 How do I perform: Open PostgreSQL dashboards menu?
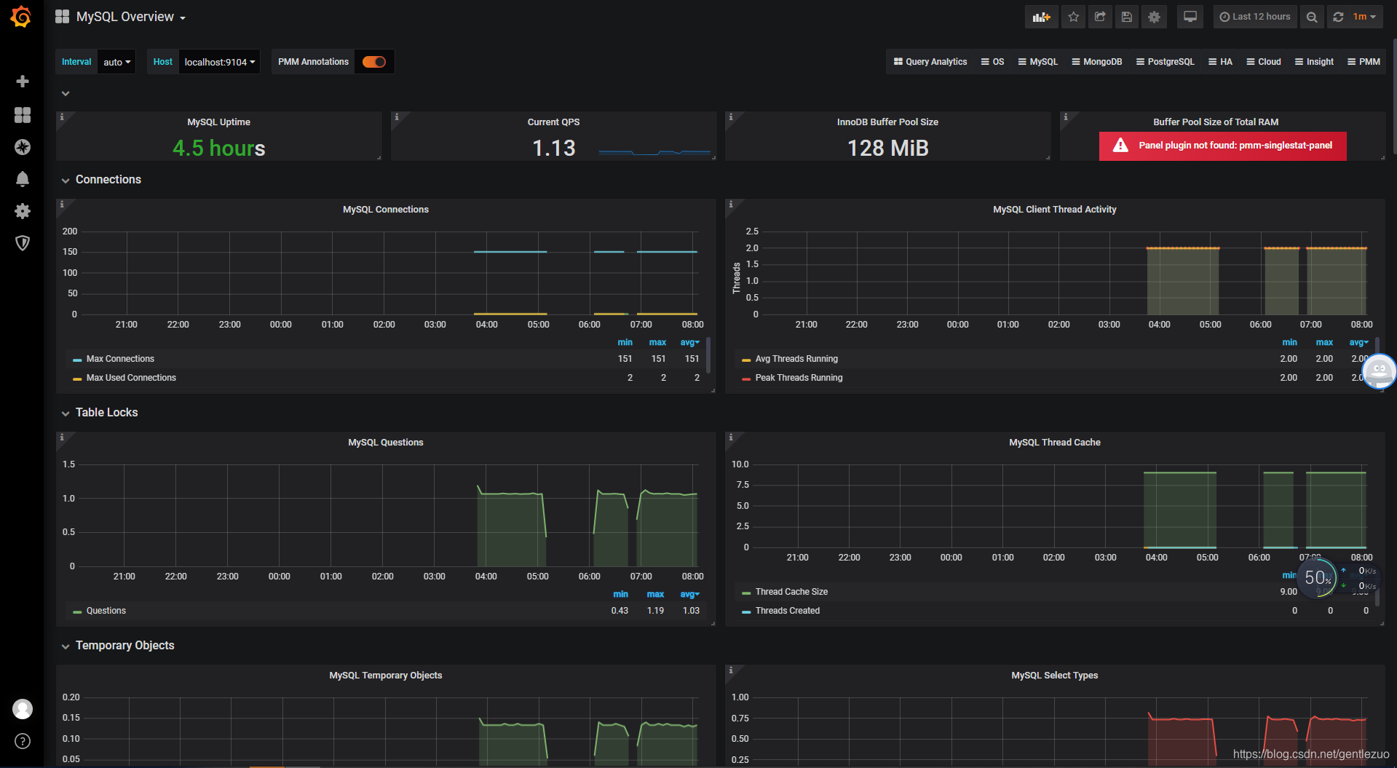tap(1165, 62)
